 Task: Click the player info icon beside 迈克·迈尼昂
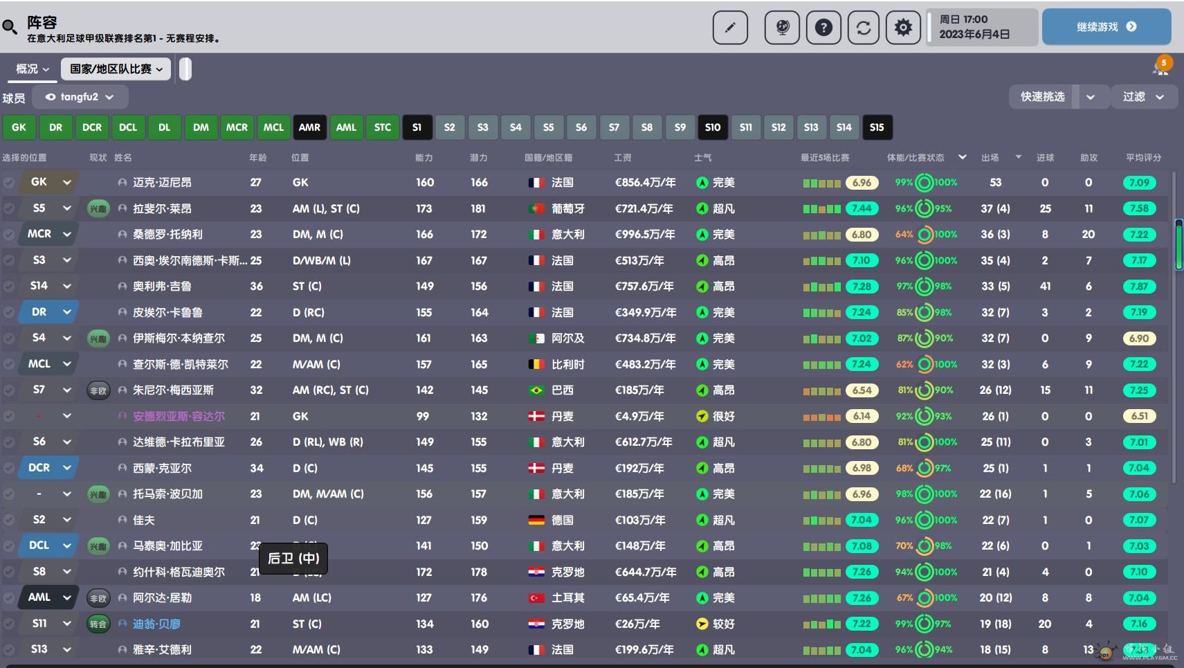pos(122,183)
